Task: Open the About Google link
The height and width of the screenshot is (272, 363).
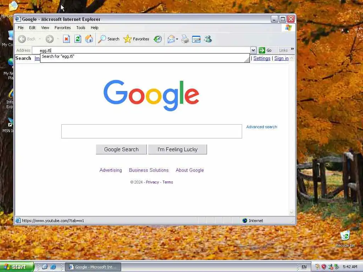Action: coord(190,170)
